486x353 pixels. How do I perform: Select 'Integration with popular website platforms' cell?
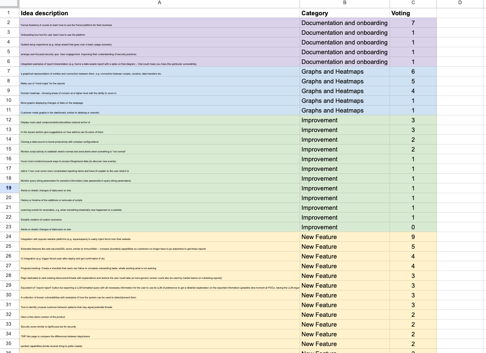click(160, 237)
